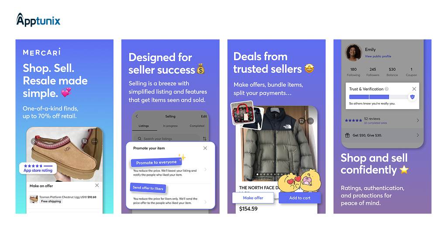This screenshot has height=242, width=447.
Task: Close the Promote your item dialog
Action: coord(205,148)
